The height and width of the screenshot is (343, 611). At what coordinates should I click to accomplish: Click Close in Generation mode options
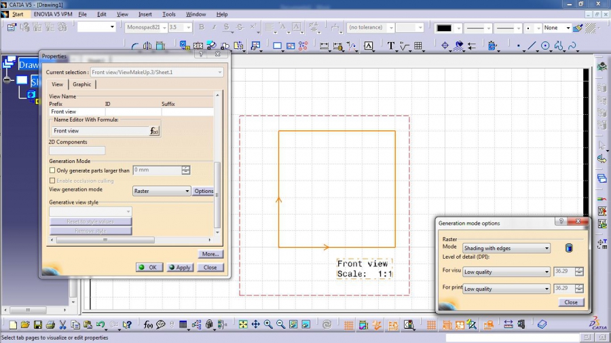tap(571, 302)
